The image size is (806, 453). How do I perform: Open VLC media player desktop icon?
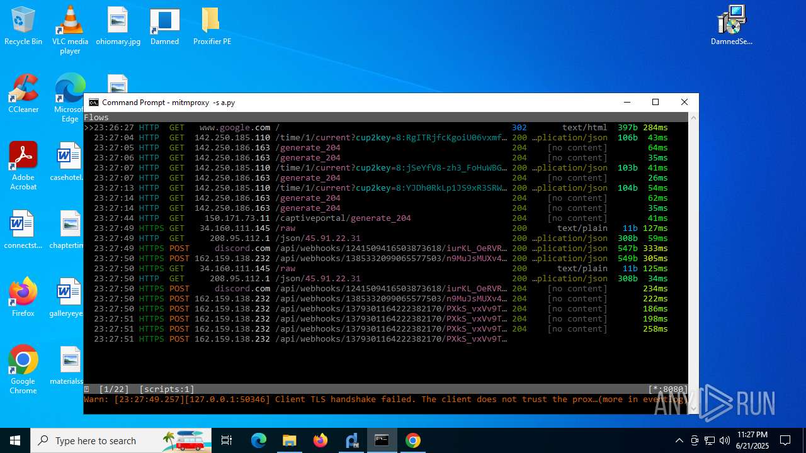click(70, 30)
